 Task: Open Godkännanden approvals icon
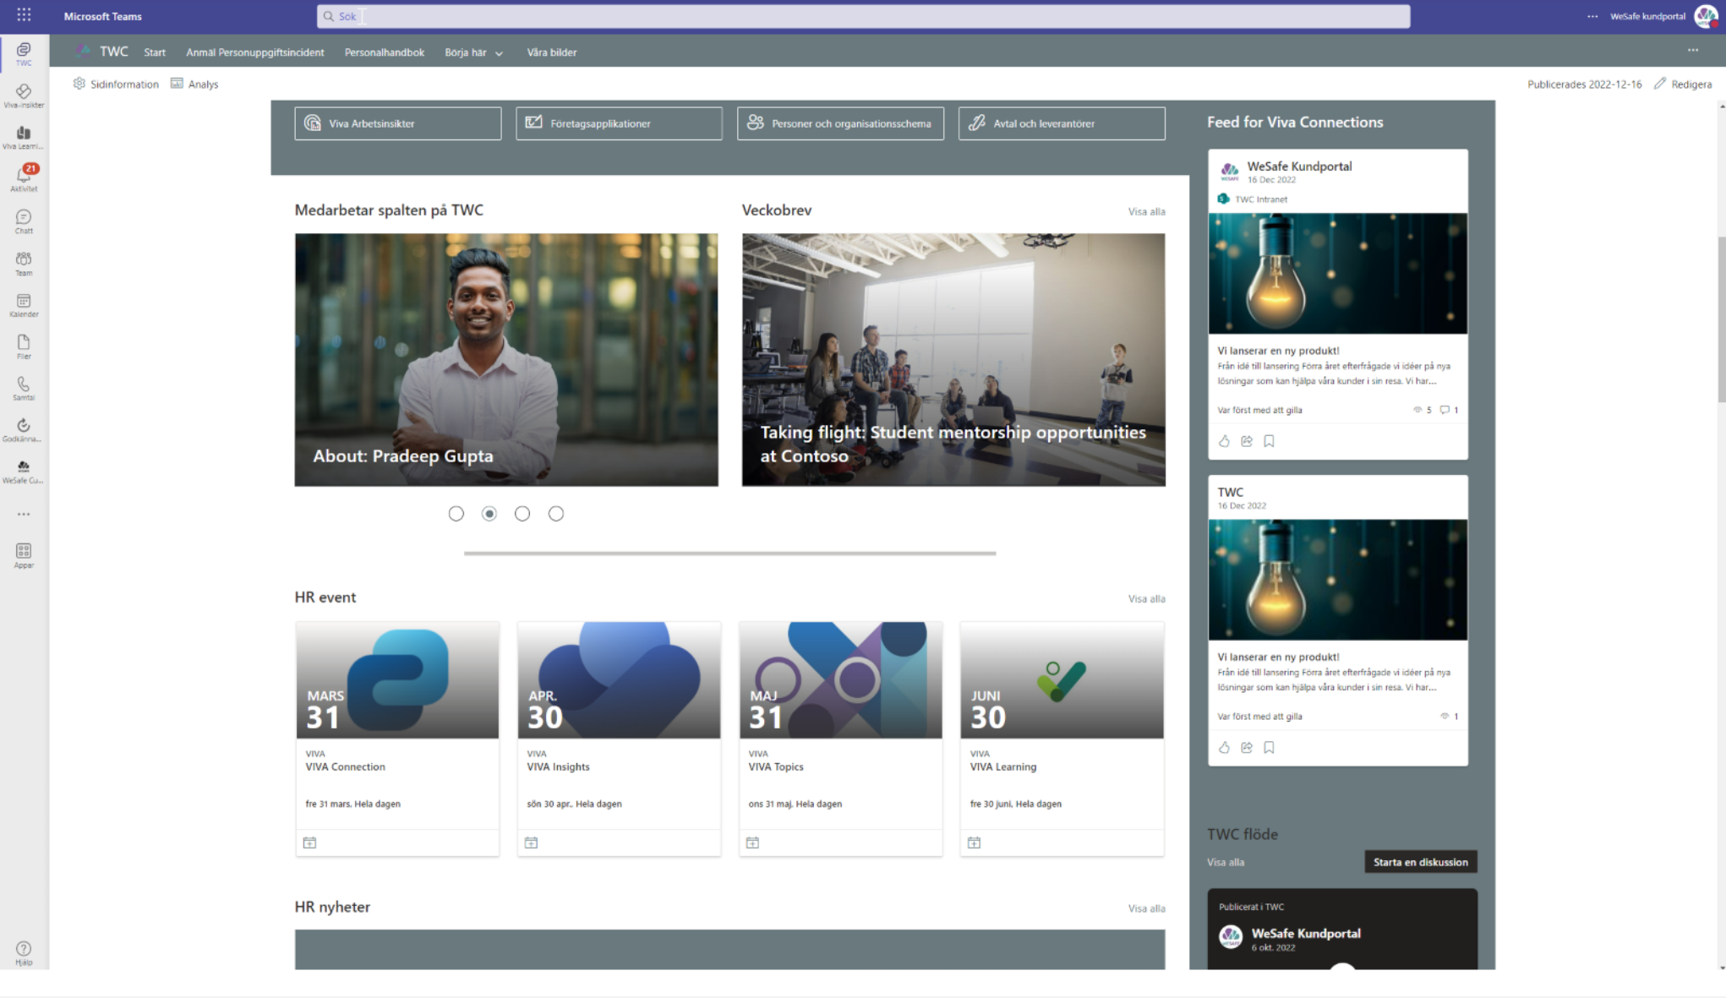[x=24, y=429]
